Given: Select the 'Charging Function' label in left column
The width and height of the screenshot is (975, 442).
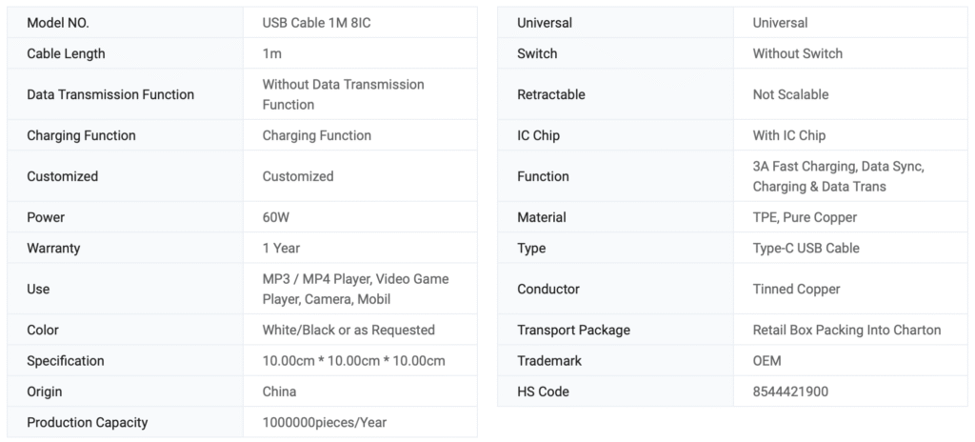Looking at the screenshot, I should [x=81, y=135].
